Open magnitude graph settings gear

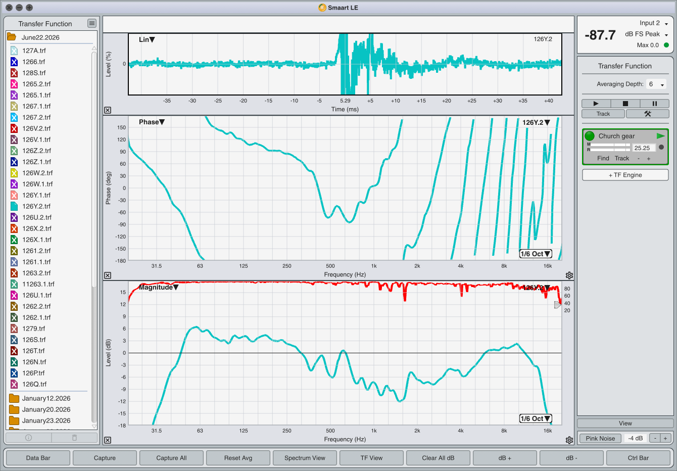point(569,440)
